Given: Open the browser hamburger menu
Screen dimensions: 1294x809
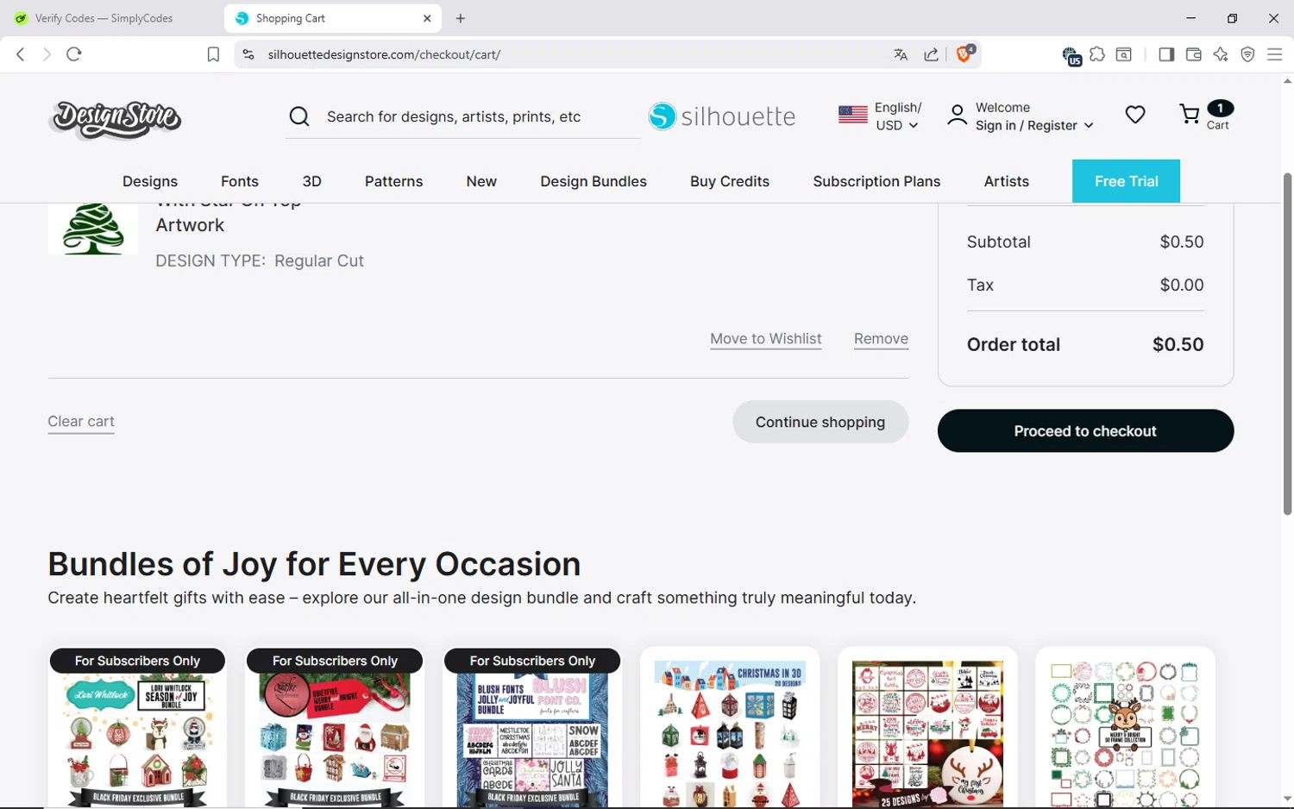Looking at the screenshot, I should (x=1274, y=54).
